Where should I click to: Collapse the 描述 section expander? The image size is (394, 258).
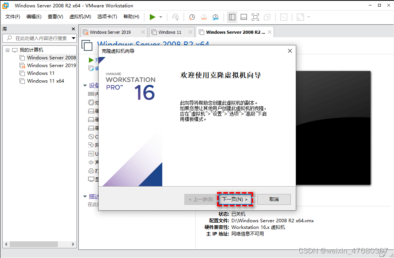click(85, 196)
